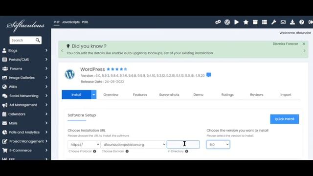Click the WordPress logo
Viewport: 313px width, 176px height.
click(69, 74)
